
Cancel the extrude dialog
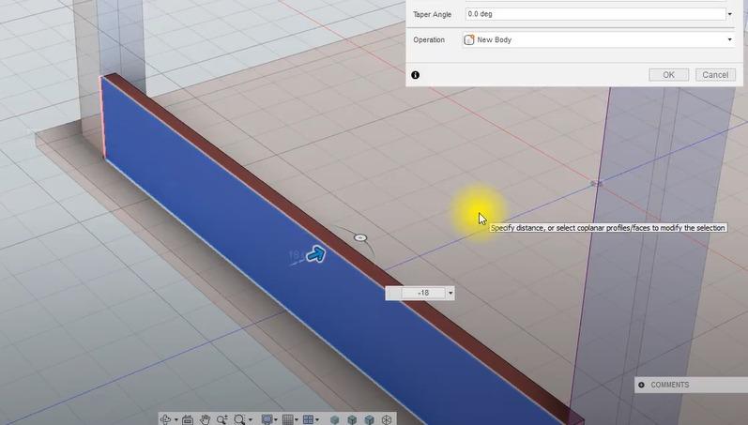pos(715,75)
